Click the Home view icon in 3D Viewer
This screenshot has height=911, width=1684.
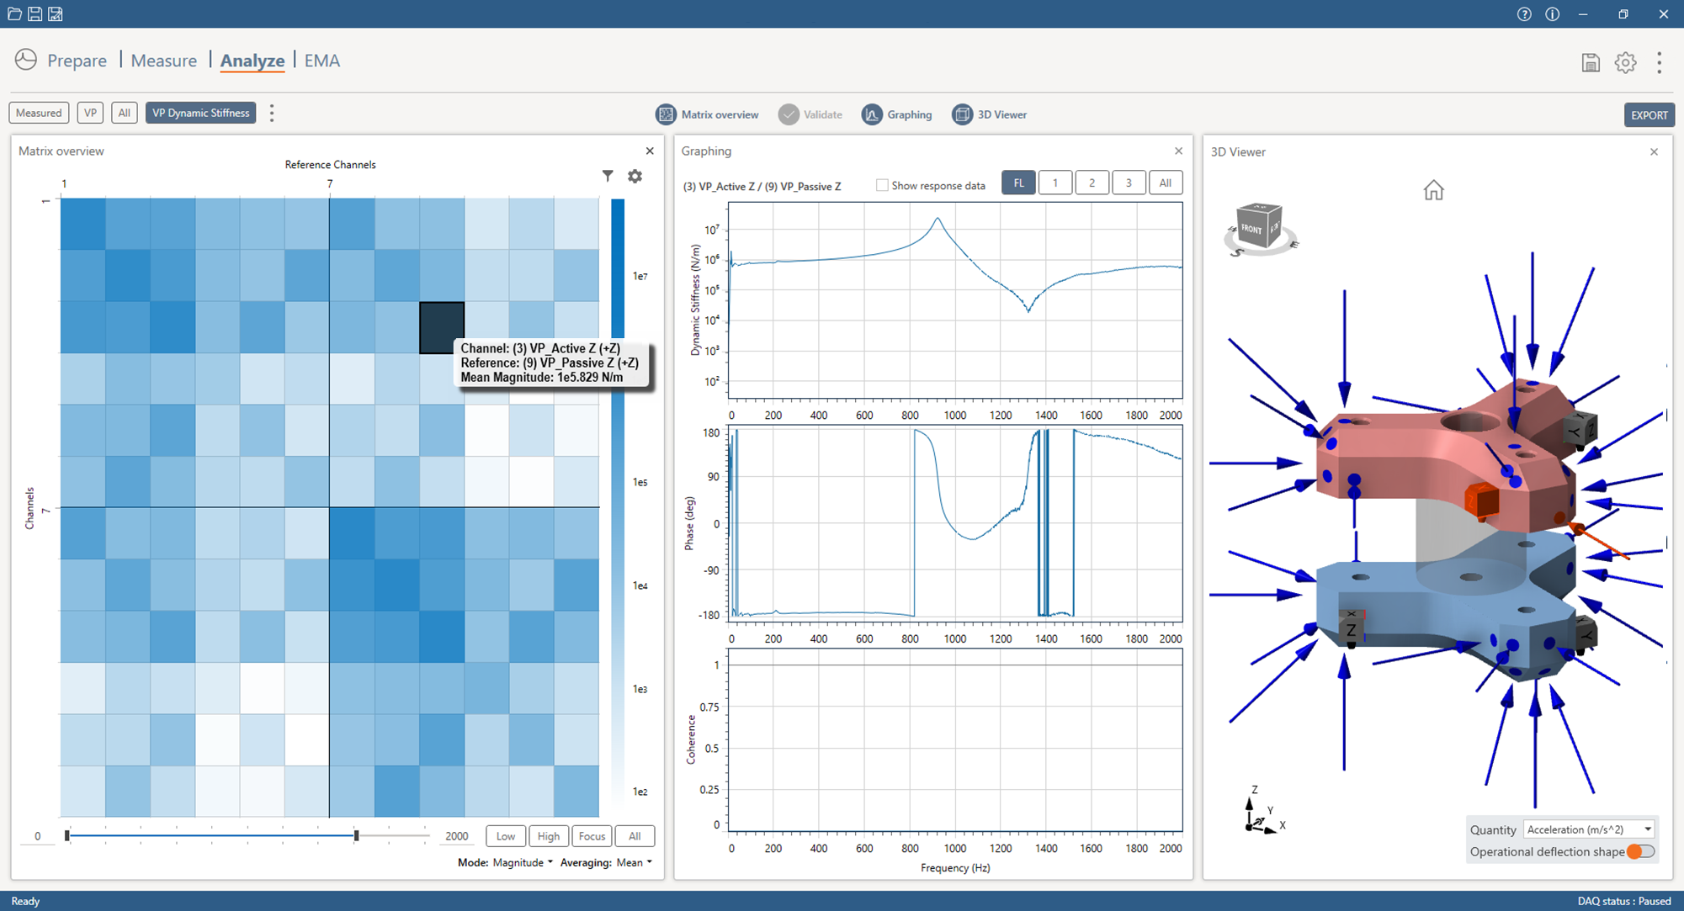(1433, 191)
